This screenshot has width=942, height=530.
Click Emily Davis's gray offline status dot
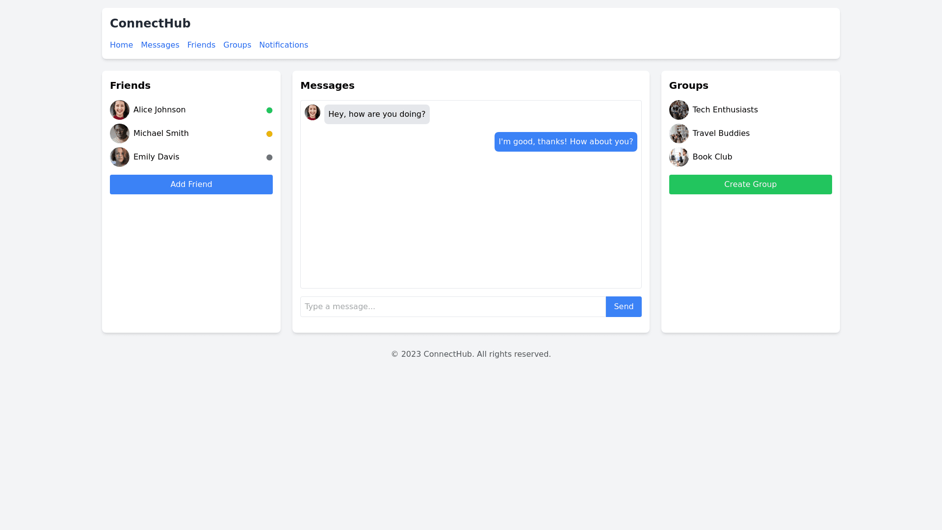tap(269, 158)
